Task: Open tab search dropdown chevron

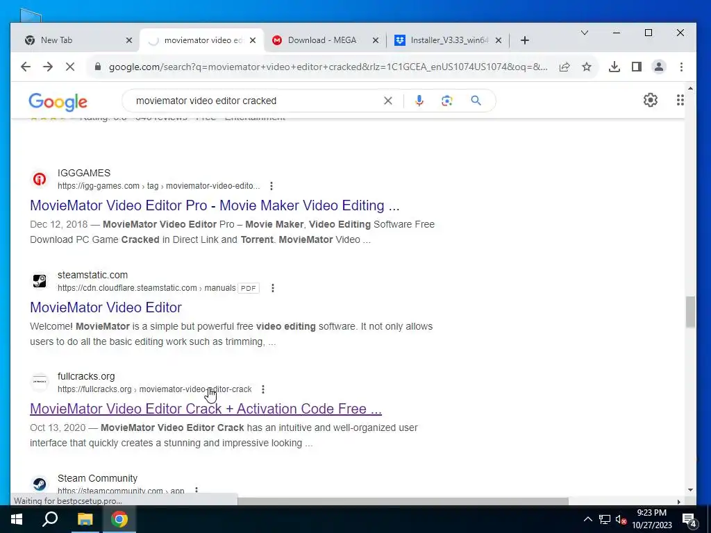Action: [585, 33]
